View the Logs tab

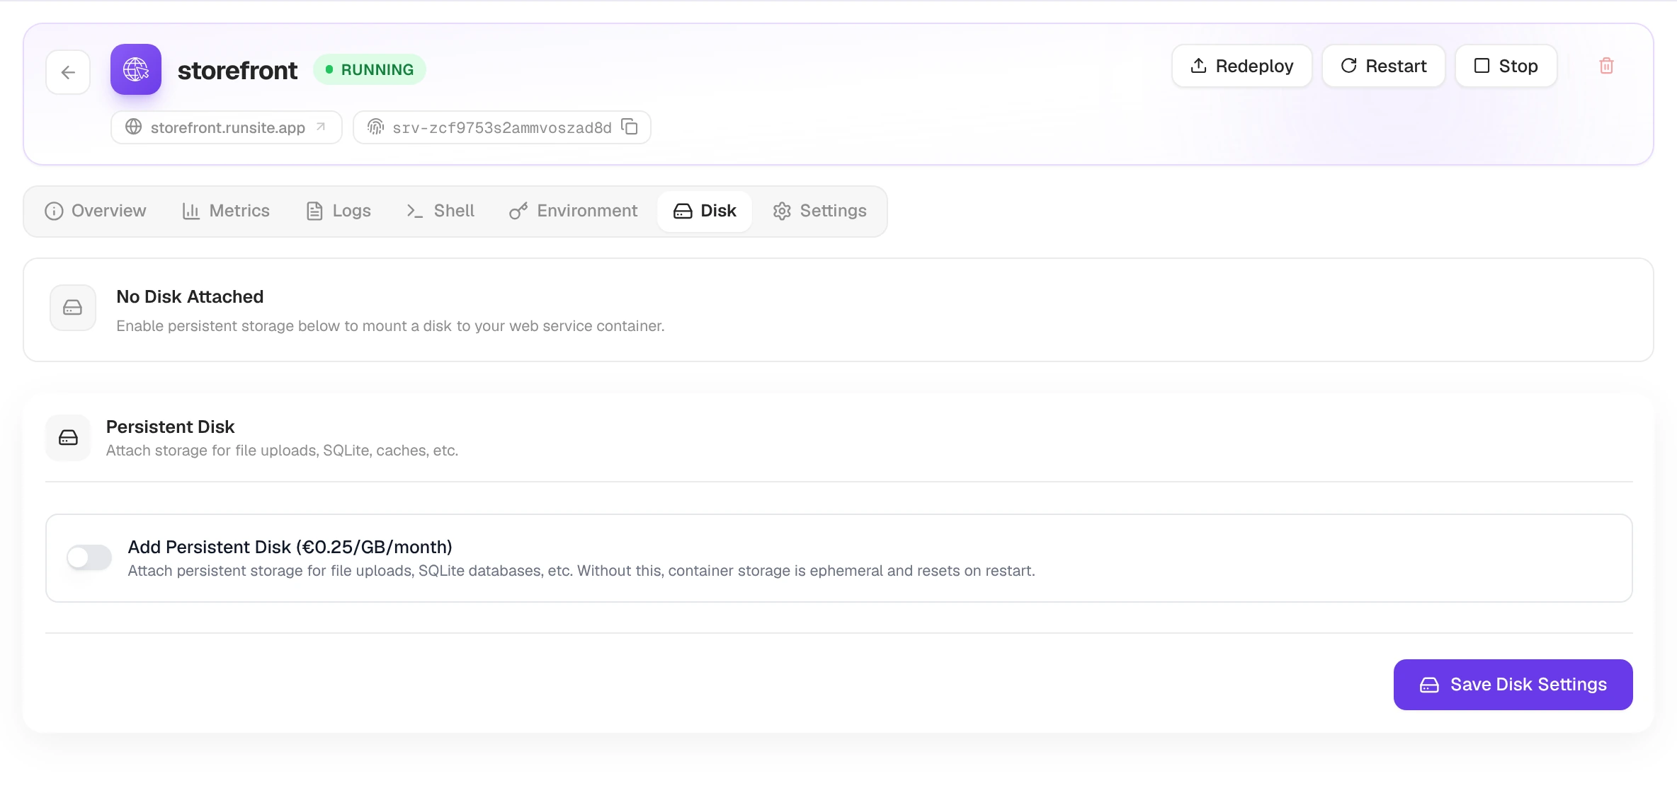339,211
